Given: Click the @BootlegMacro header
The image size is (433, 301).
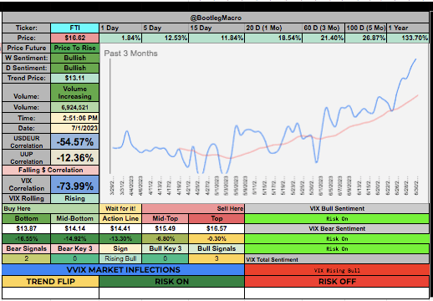Looking at the screenshot, I should click(216, 18).
